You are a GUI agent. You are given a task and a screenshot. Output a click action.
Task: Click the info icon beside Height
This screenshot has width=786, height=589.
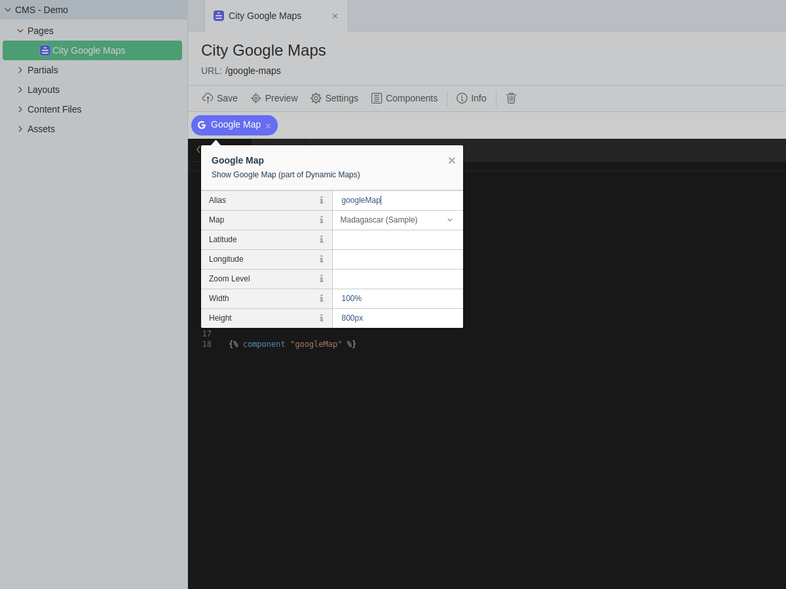tap(321, 318)
